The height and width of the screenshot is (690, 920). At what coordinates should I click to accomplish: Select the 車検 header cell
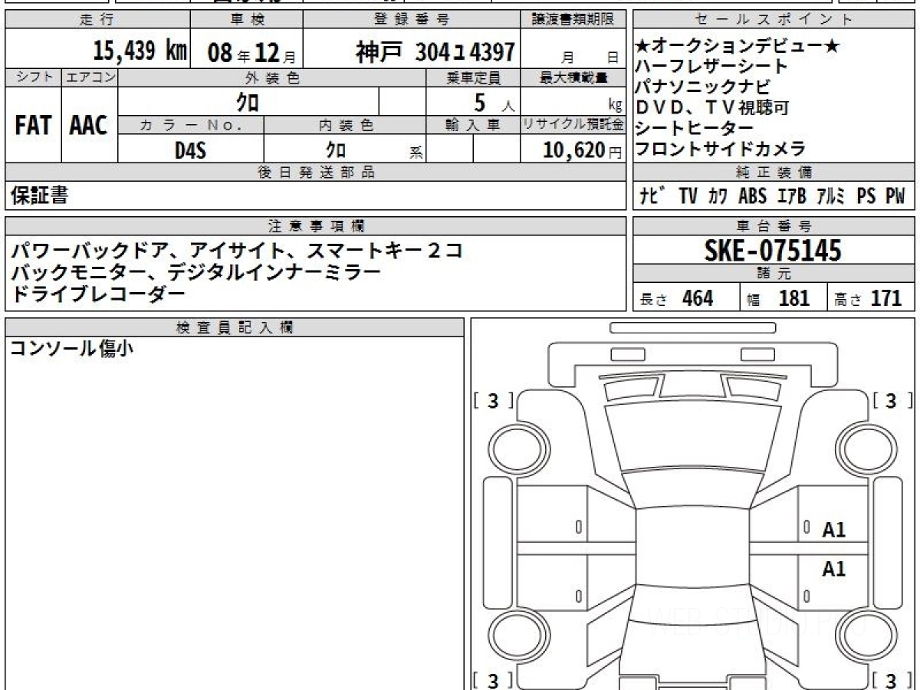(246, 20)
